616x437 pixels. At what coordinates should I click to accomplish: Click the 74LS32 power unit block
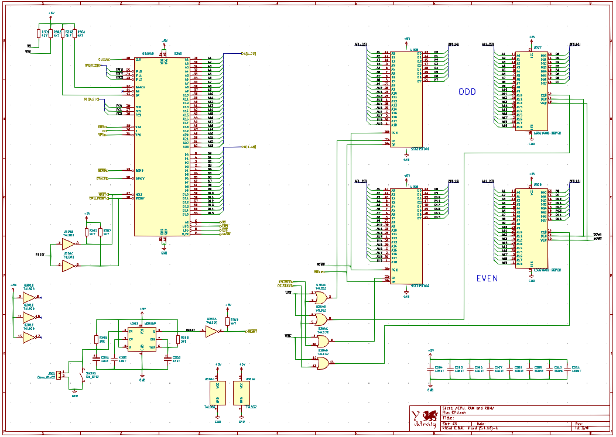pyautogui.click(x=242, y=393)
